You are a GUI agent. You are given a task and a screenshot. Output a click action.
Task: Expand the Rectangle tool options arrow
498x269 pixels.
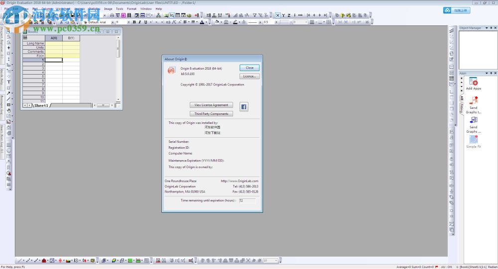(x=12, y=105)
